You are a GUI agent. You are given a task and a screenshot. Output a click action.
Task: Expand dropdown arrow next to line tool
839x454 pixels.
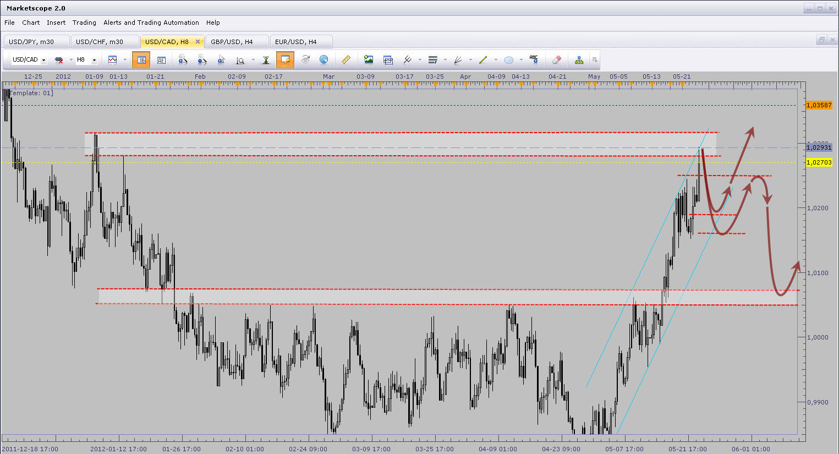point(496,60)
